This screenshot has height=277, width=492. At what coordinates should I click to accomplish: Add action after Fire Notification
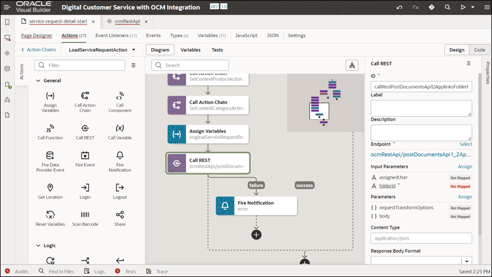257,235
